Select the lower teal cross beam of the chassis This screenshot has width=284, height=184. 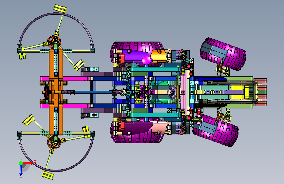(155, 115)
